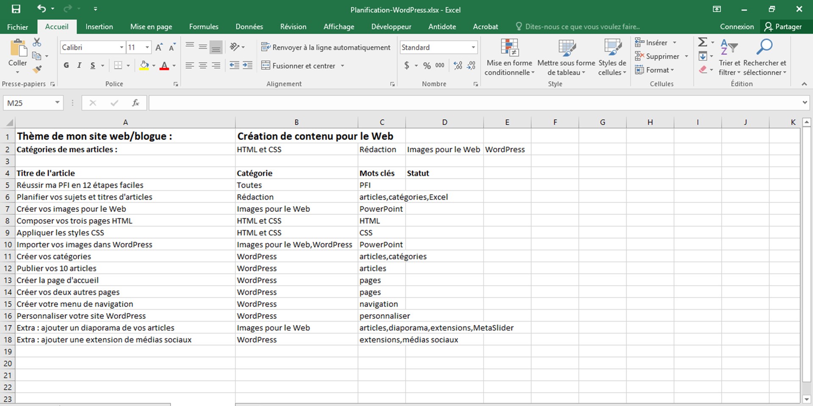Open the Standard number format dropdown
This screenshot has height=406, width=813.
click(x=473, y=47)
